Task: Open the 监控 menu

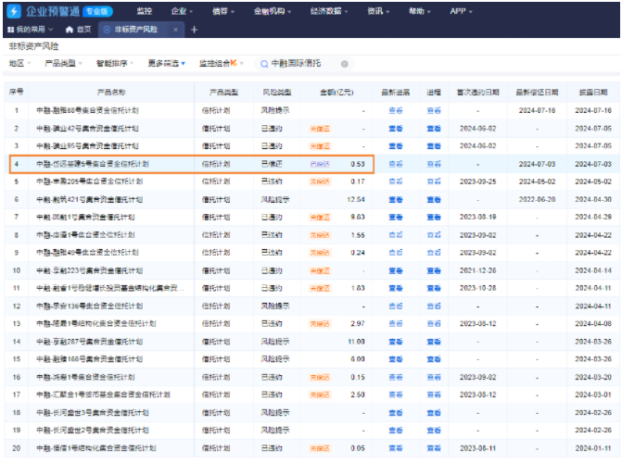Action: (x=145, y=11)
